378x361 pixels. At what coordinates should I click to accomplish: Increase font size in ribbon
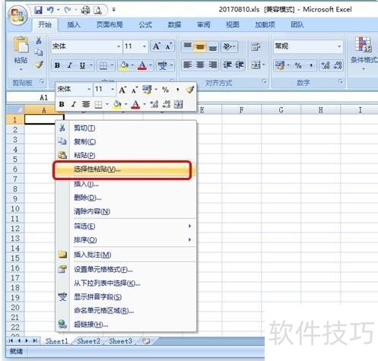pos(156,46)
